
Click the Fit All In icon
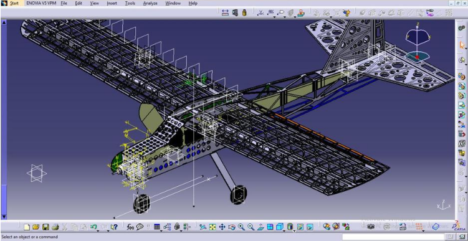click(213, 227)
